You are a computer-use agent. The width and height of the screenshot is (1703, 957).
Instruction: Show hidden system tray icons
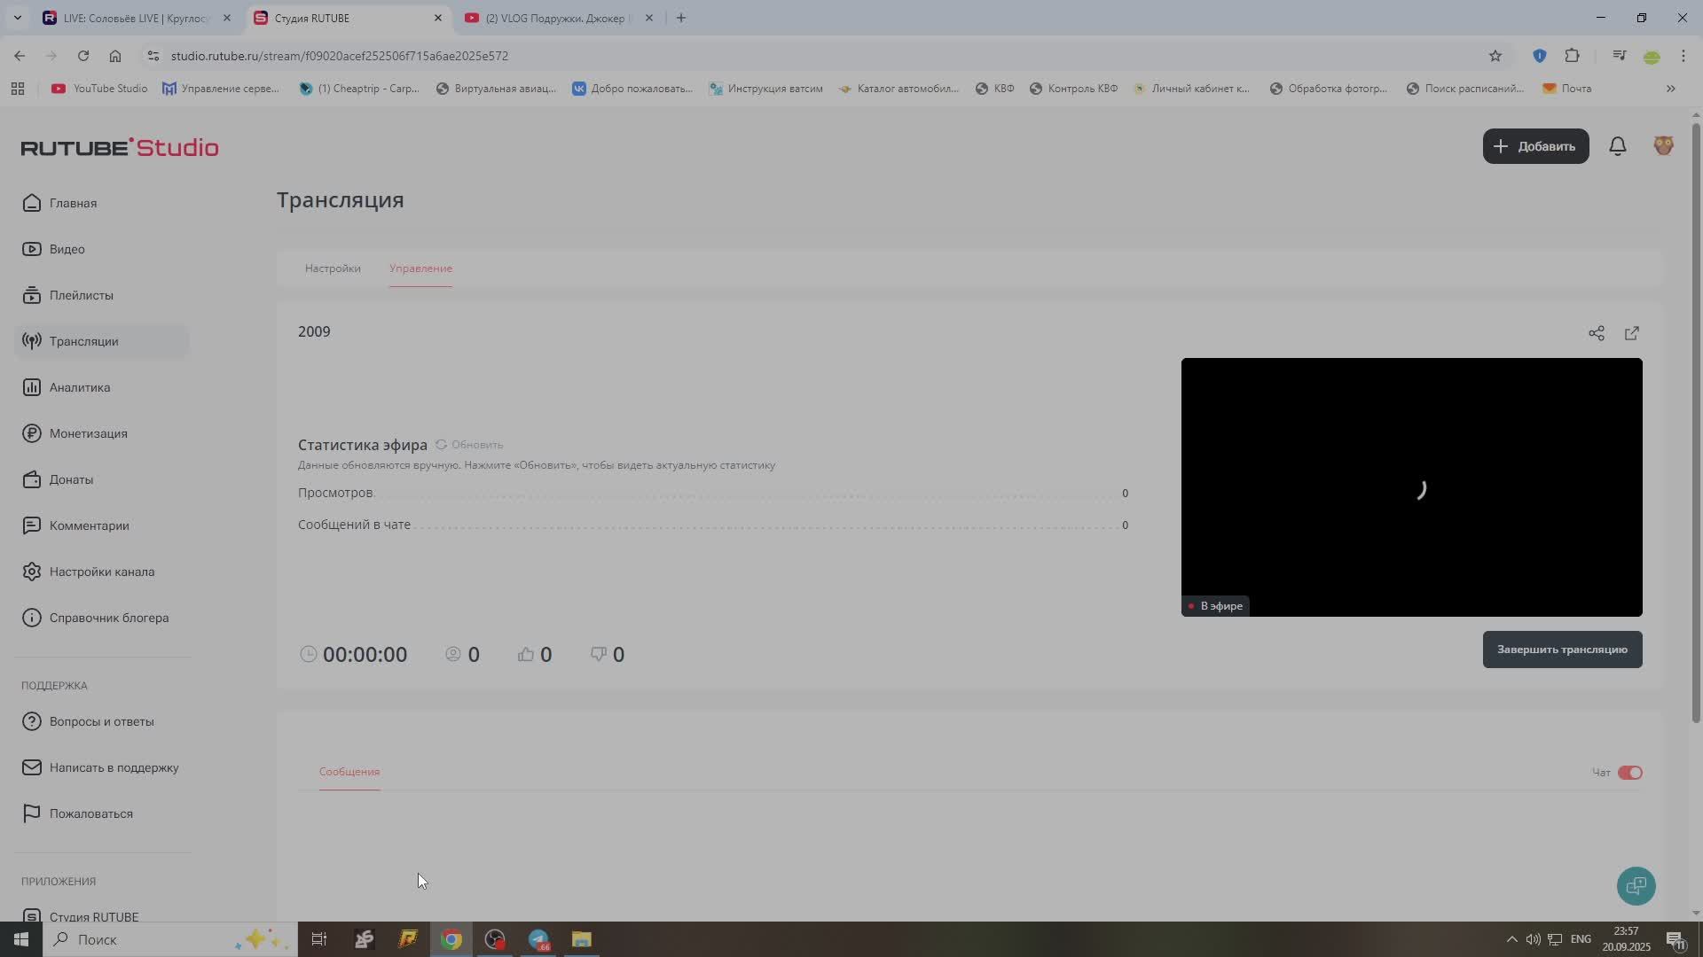coord(1511,939)
